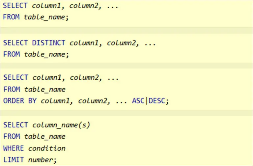Click SELECT in the LIMIT query block
Screen dimensions: 253x166
(15, 125)
